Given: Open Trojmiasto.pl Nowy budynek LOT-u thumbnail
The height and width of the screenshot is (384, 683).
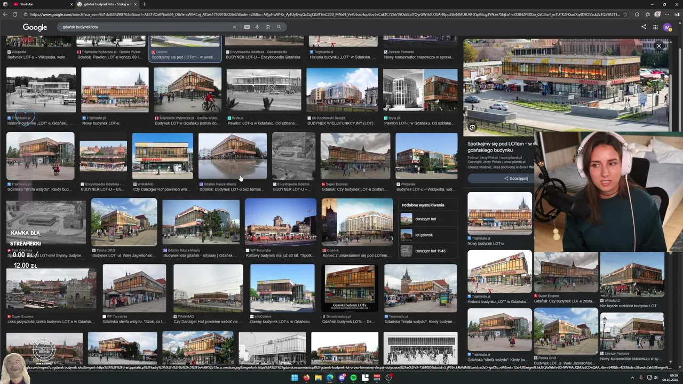Looking at the screenshot, I should (115, 90).
